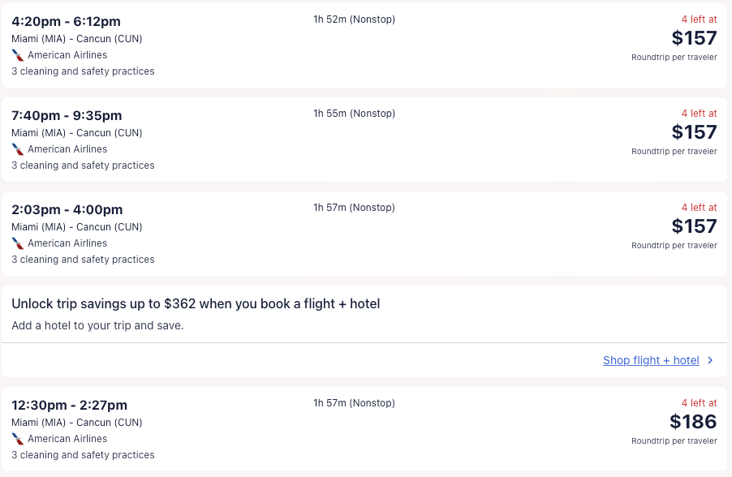Select the 7:40pm - 9:35pm flight
The image size is (732, 477).
67,115
